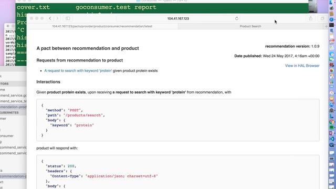Open the yellow Notes icon in the dock
Screen dimensions: 336x189
331,36
